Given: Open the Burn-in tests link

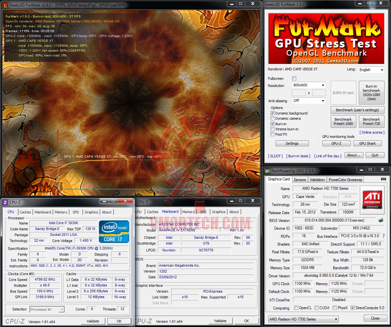Looking at the screenshot, I should click(x=298, y=156).
